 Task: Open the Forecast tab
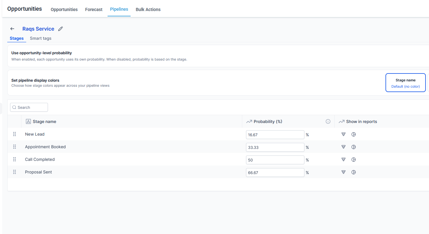click(94, 9)
